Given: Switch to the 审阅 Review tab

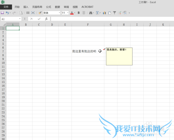Looking at the screenshot, I should coord(66,7).
